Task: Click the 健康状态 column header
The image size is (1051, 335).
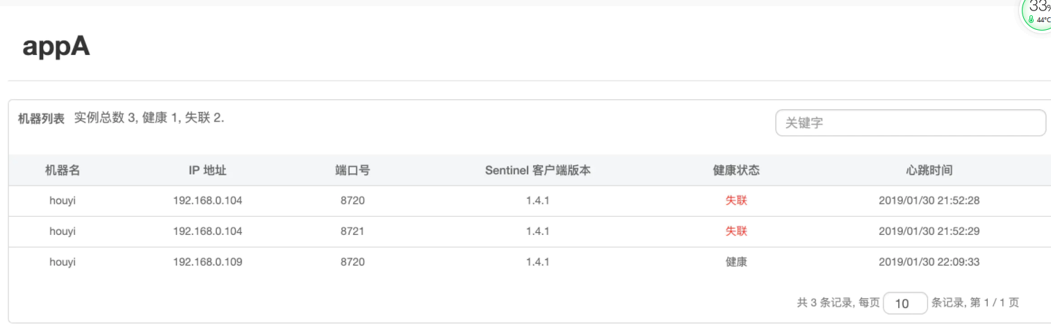Action: (x=736, y=170)
